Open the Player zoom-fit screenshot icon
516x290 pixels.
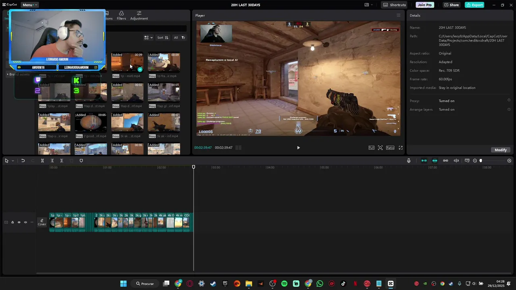tap(380, 148)
